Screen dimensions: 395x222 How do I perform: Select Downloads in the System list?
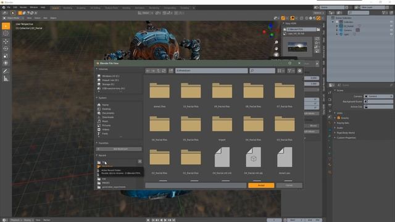108,117
